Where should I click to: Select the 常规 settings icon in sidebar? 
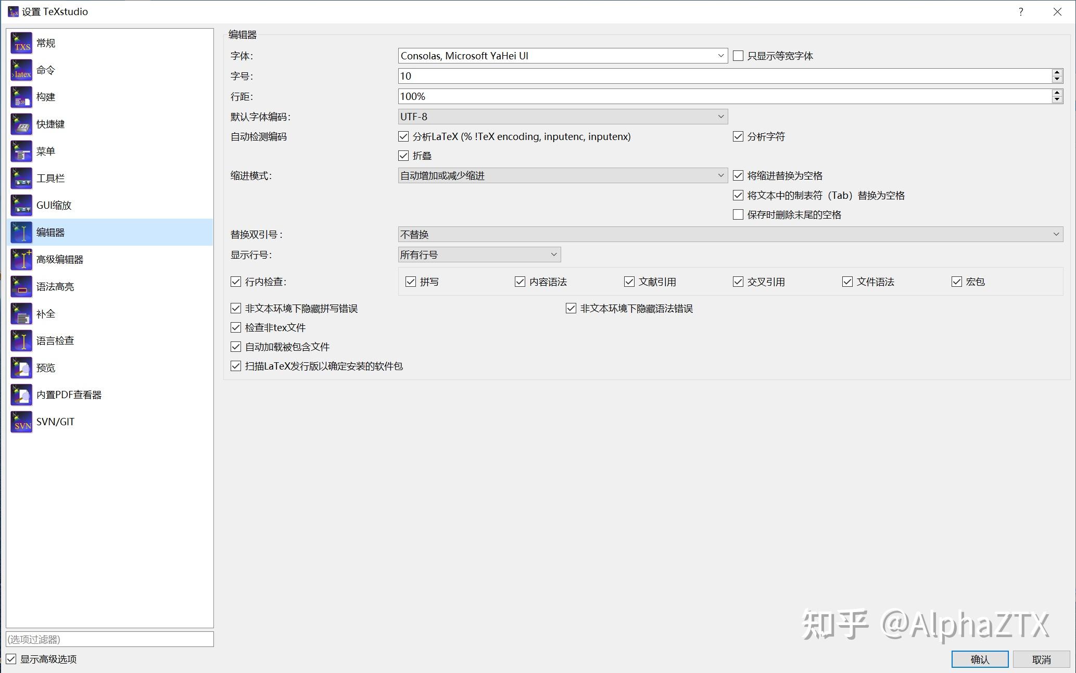tap(21, 43)
